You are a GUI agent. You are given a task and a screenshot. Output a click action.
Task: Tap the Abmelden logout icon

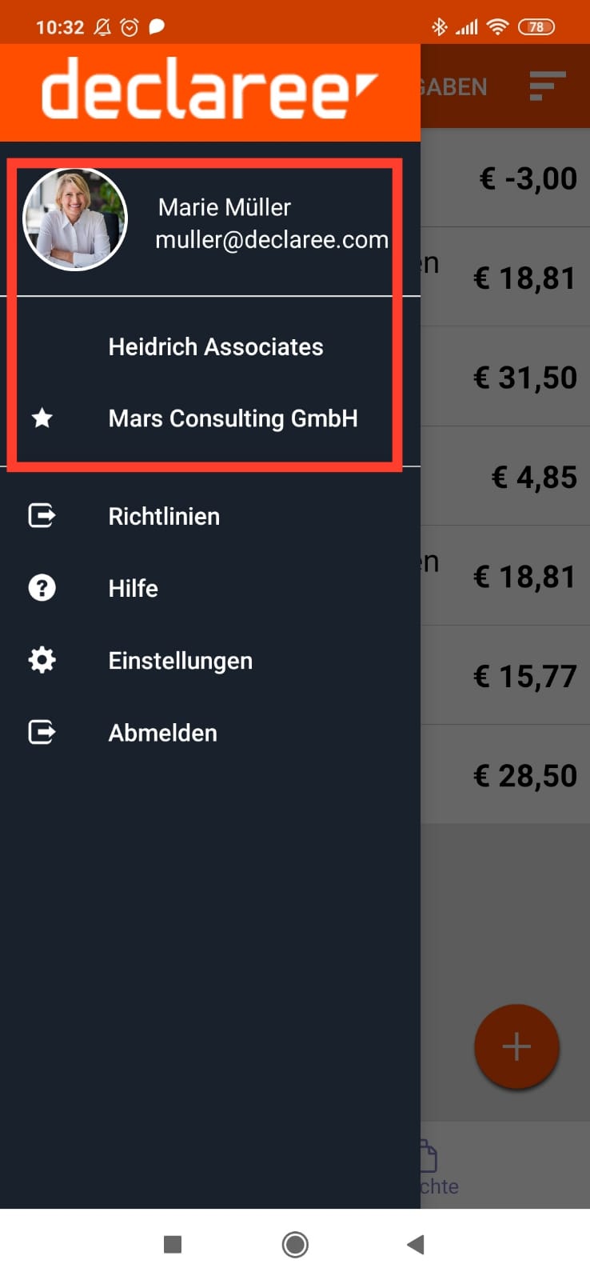42,732
